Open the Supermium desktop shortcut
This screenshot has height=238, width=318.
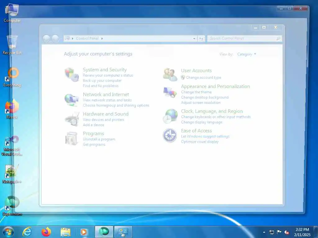tap(12, 206)
